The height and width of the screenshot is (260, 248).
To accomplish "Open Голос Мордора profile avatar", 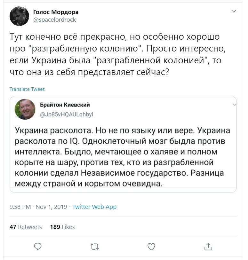I will (x=19, y=16).
